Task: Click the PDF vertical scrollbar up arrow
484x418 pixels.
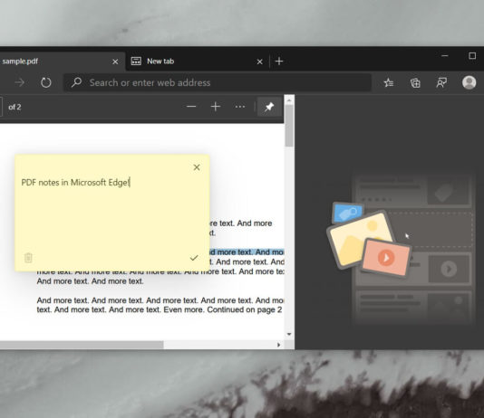Action: [289, 100]
